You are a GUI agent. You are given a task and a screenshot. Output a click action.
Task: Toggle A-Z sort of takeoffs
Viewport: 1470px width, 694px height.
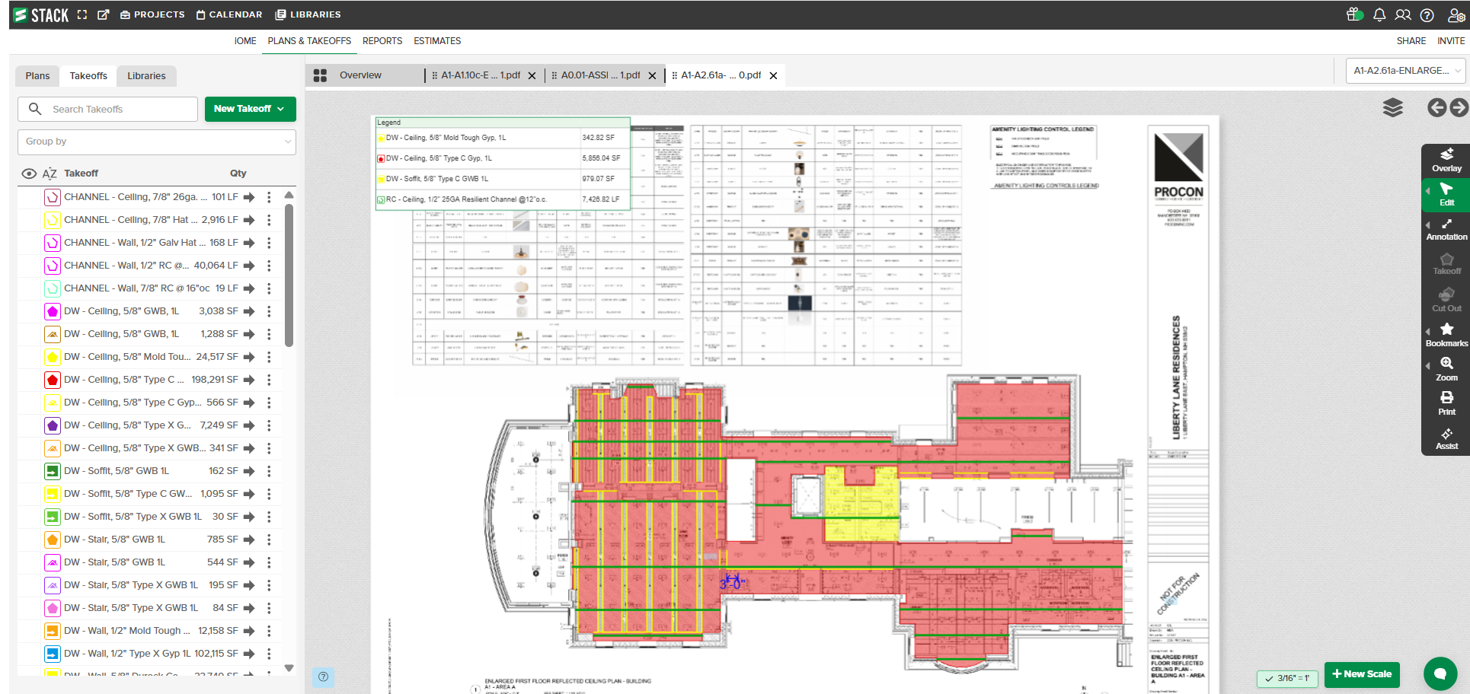point(50,173)
